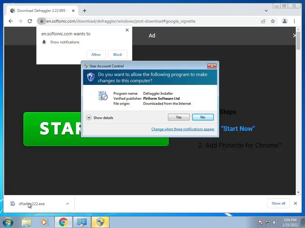Open dfsetup222.exe download item

coord(32,204)
